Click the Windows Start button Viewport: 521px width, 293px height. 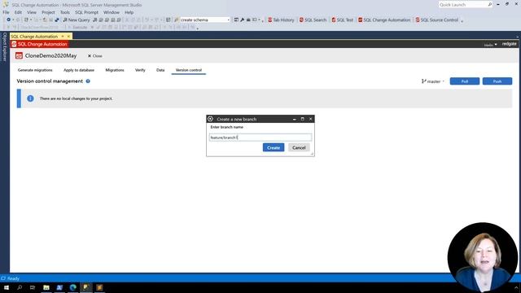tap(7, 287)
